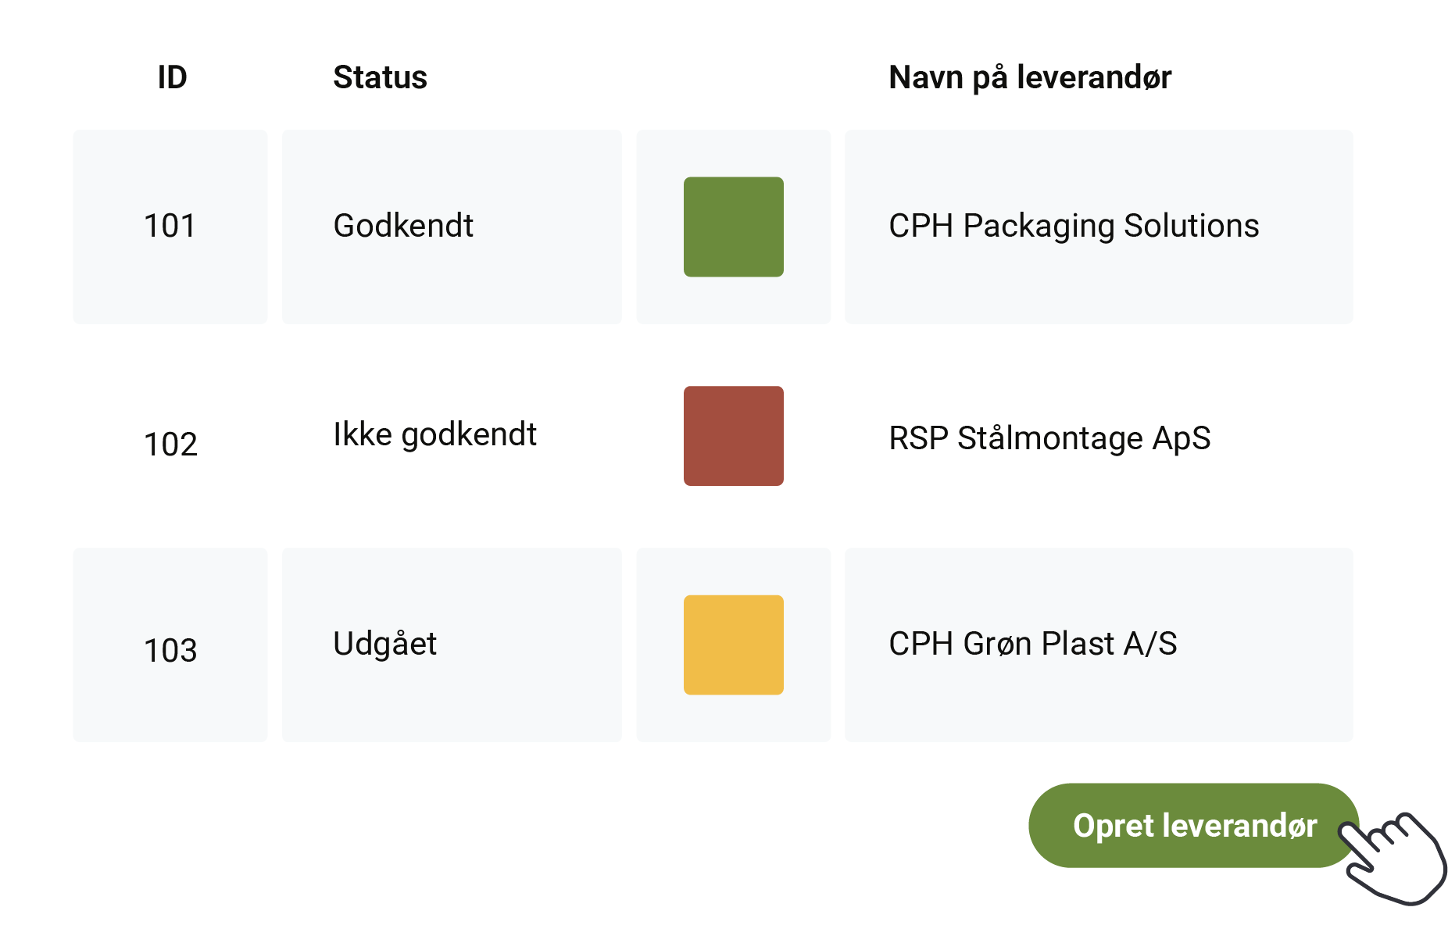This screenshot has width=1448, height=925.
Task: Click the name cell background for row 103
Action: tap(1266, 703)
